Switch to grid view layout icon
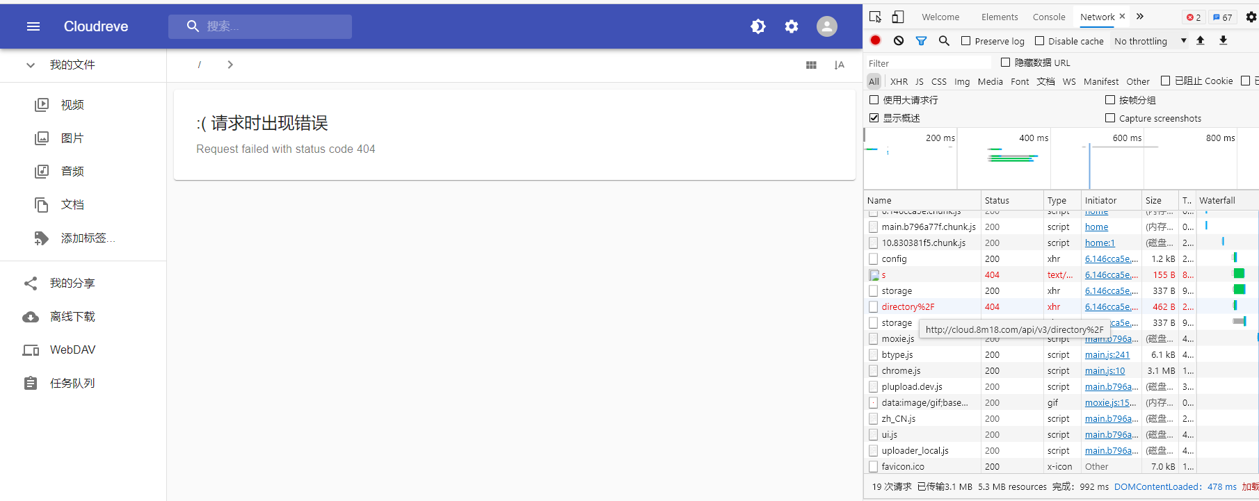Viewport: 1259px width, 501px height. click(811, 65)
